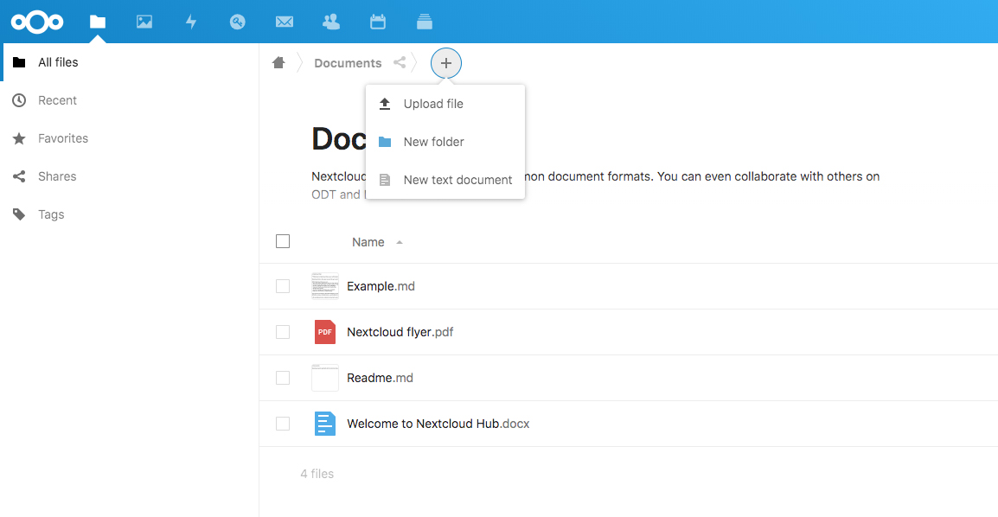Open the Activity lightning icon
Viewport: 998px width, 517px height.
coord(191,22)
